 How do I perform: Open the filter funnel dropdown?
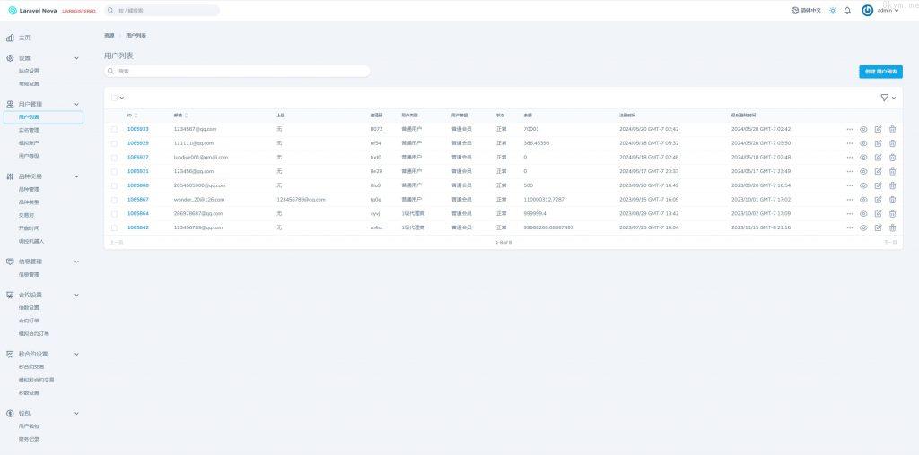point(888,97)
